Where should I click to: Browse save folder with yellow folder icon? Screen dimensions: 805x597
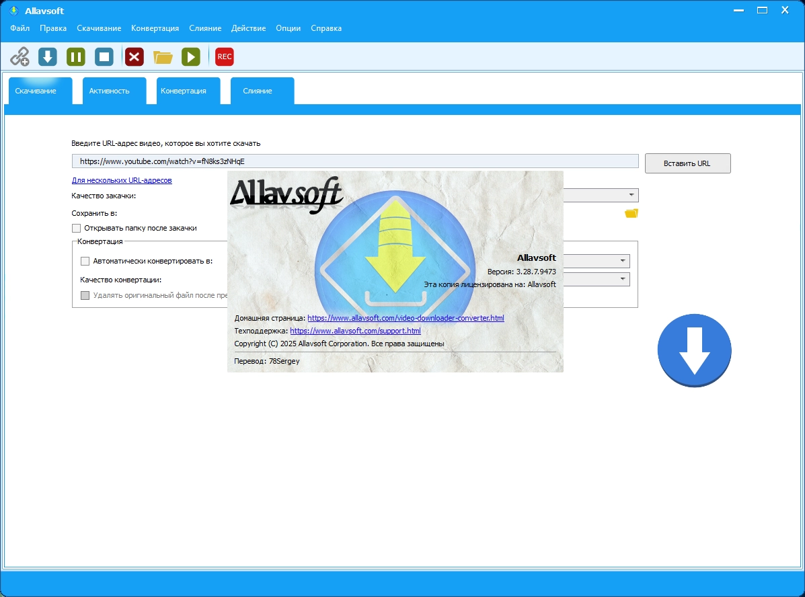pos(631,213)
